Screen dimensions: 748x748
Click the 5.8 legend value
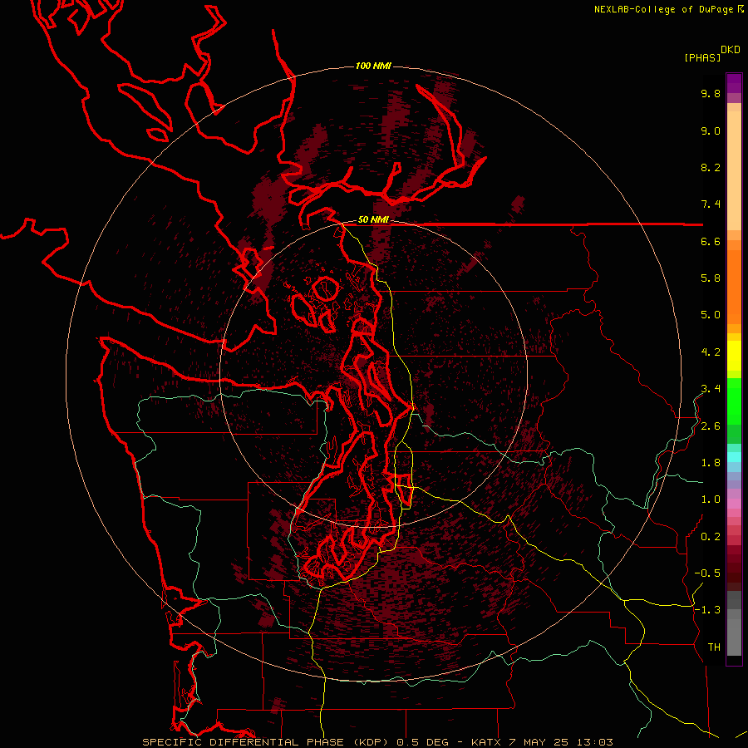711,278
